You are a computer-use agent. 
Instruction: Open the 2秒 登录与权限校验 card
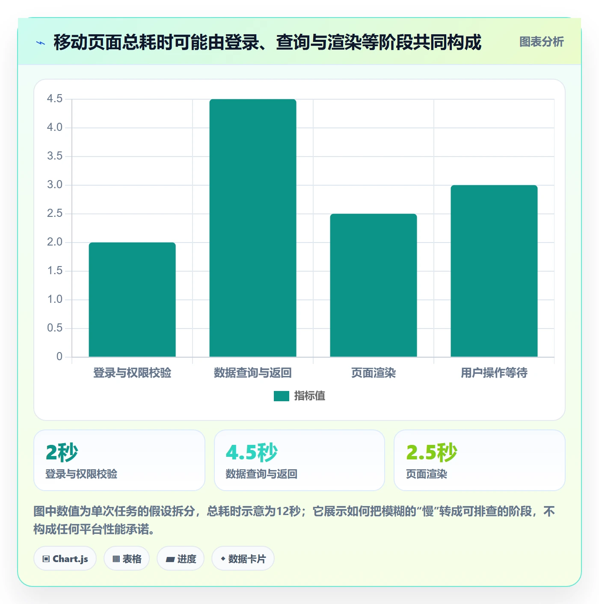(119, 460)
